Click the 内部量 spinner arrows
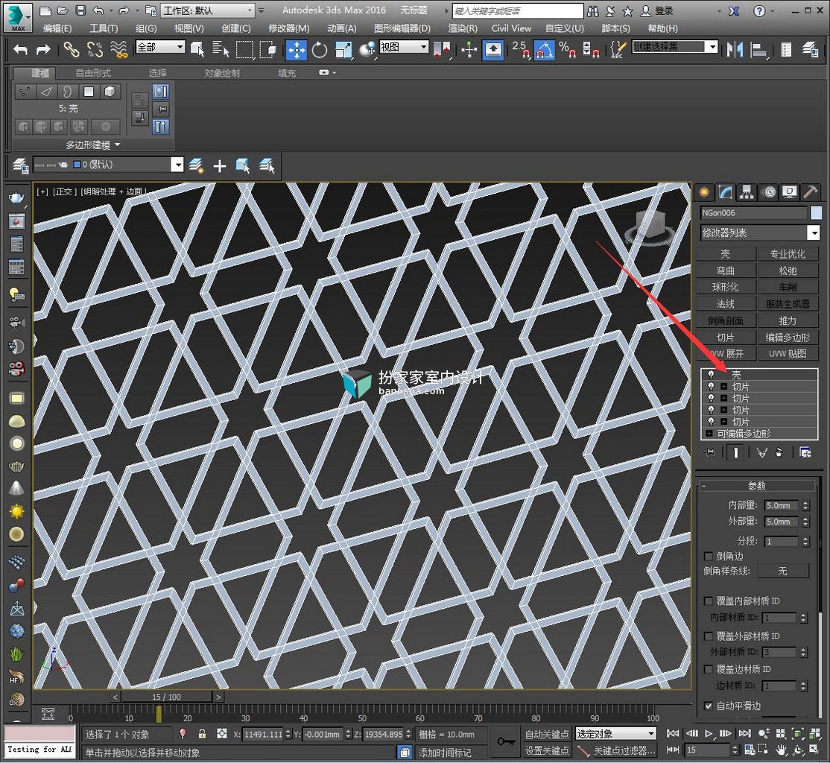 tap(805, 505)
